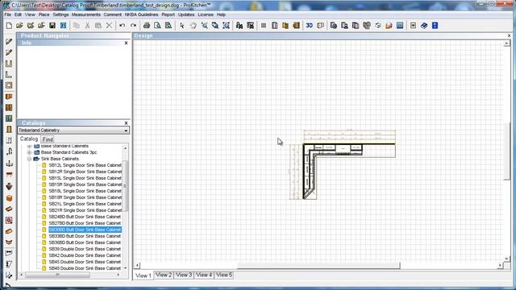The width and height of the screenshot is (516, 290).
Task: Select the arrow pointer tool
Action: 182,25
